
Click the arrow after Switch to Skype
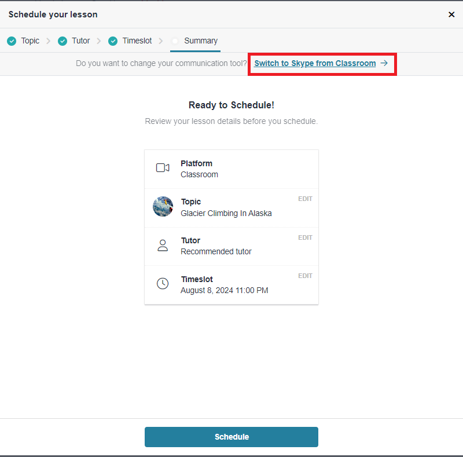point(384,63)
